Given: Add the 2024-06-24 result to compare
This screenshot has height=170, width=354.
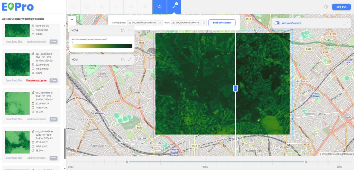Looking at the screenshot, I should pyautogui.click(x=36, y=119).
